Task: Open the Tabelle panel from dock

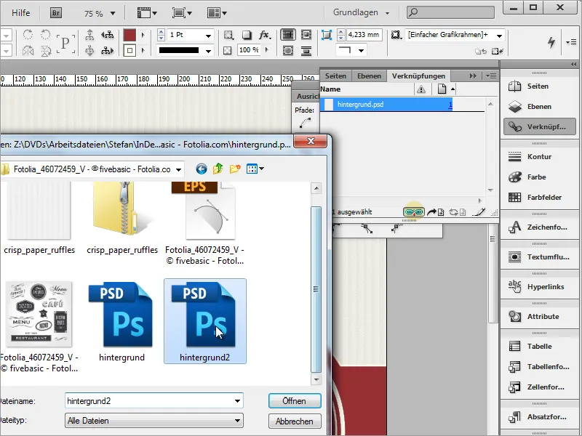Action: coord(538,347)
